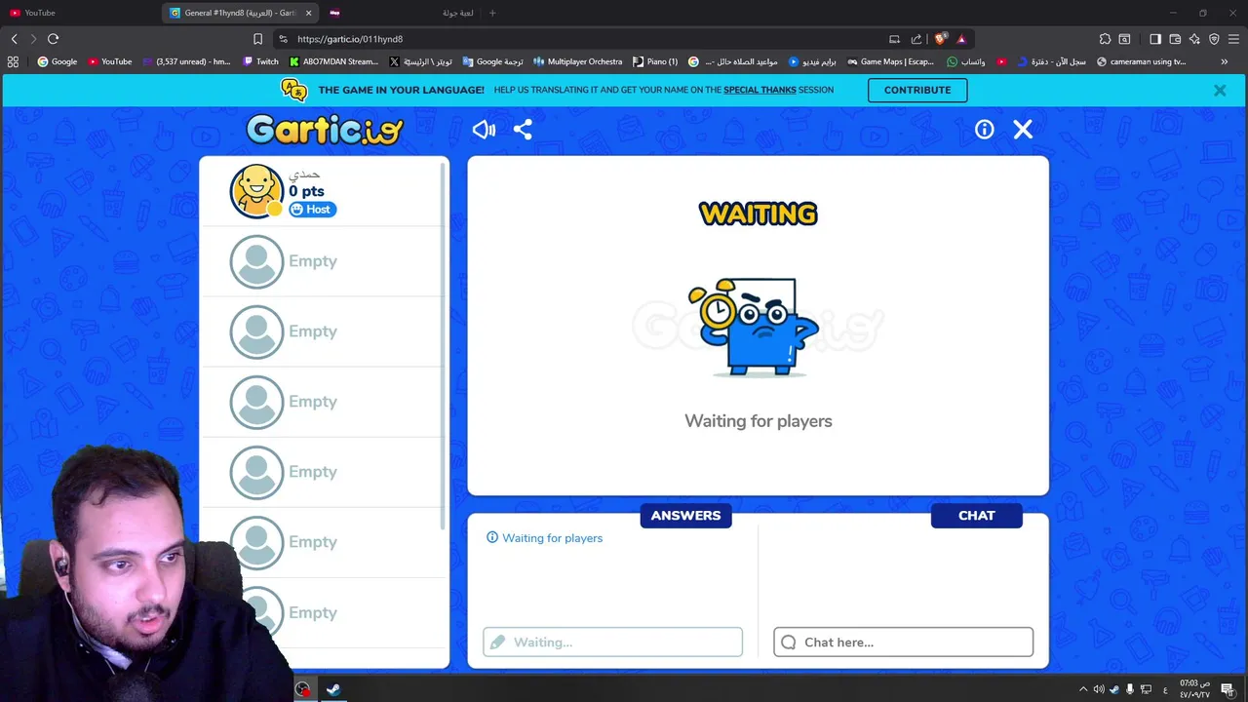The image size is (1248, 702).
Task: Open Steam from the system tray
Action: point(1113,689)
